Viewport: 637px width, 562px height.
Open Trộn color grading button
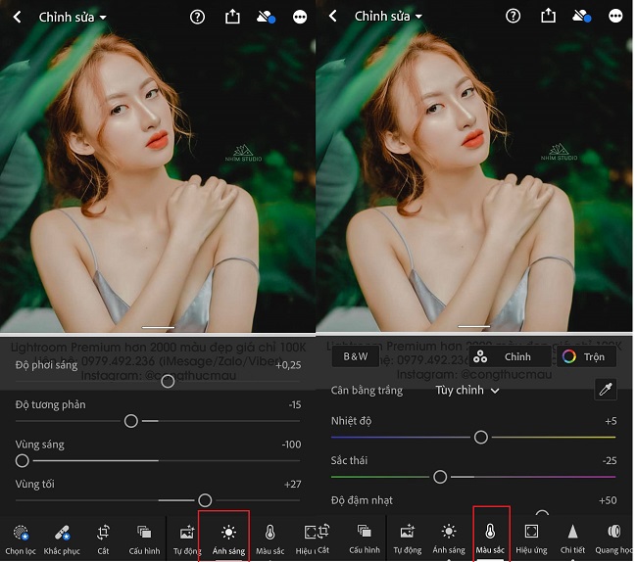pyautogui.click(x=586, y=356)
